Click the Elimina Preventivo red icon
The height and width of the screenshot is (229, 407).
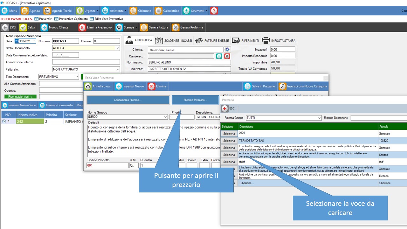coord(82,27)
